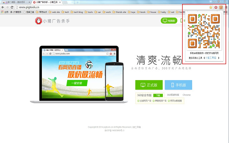Expand the car bookmark folder
This screenshot has width=229, height=143.
[x=98, y=12]
